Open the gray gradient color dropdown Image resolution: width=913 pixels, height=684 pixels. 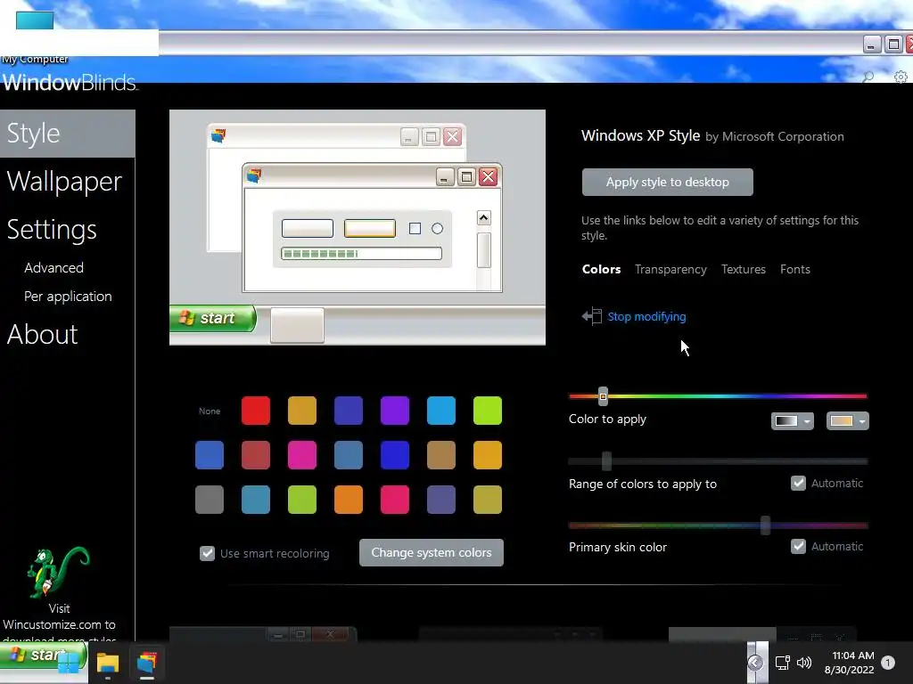pyautogui.click(x=793, y=420)
